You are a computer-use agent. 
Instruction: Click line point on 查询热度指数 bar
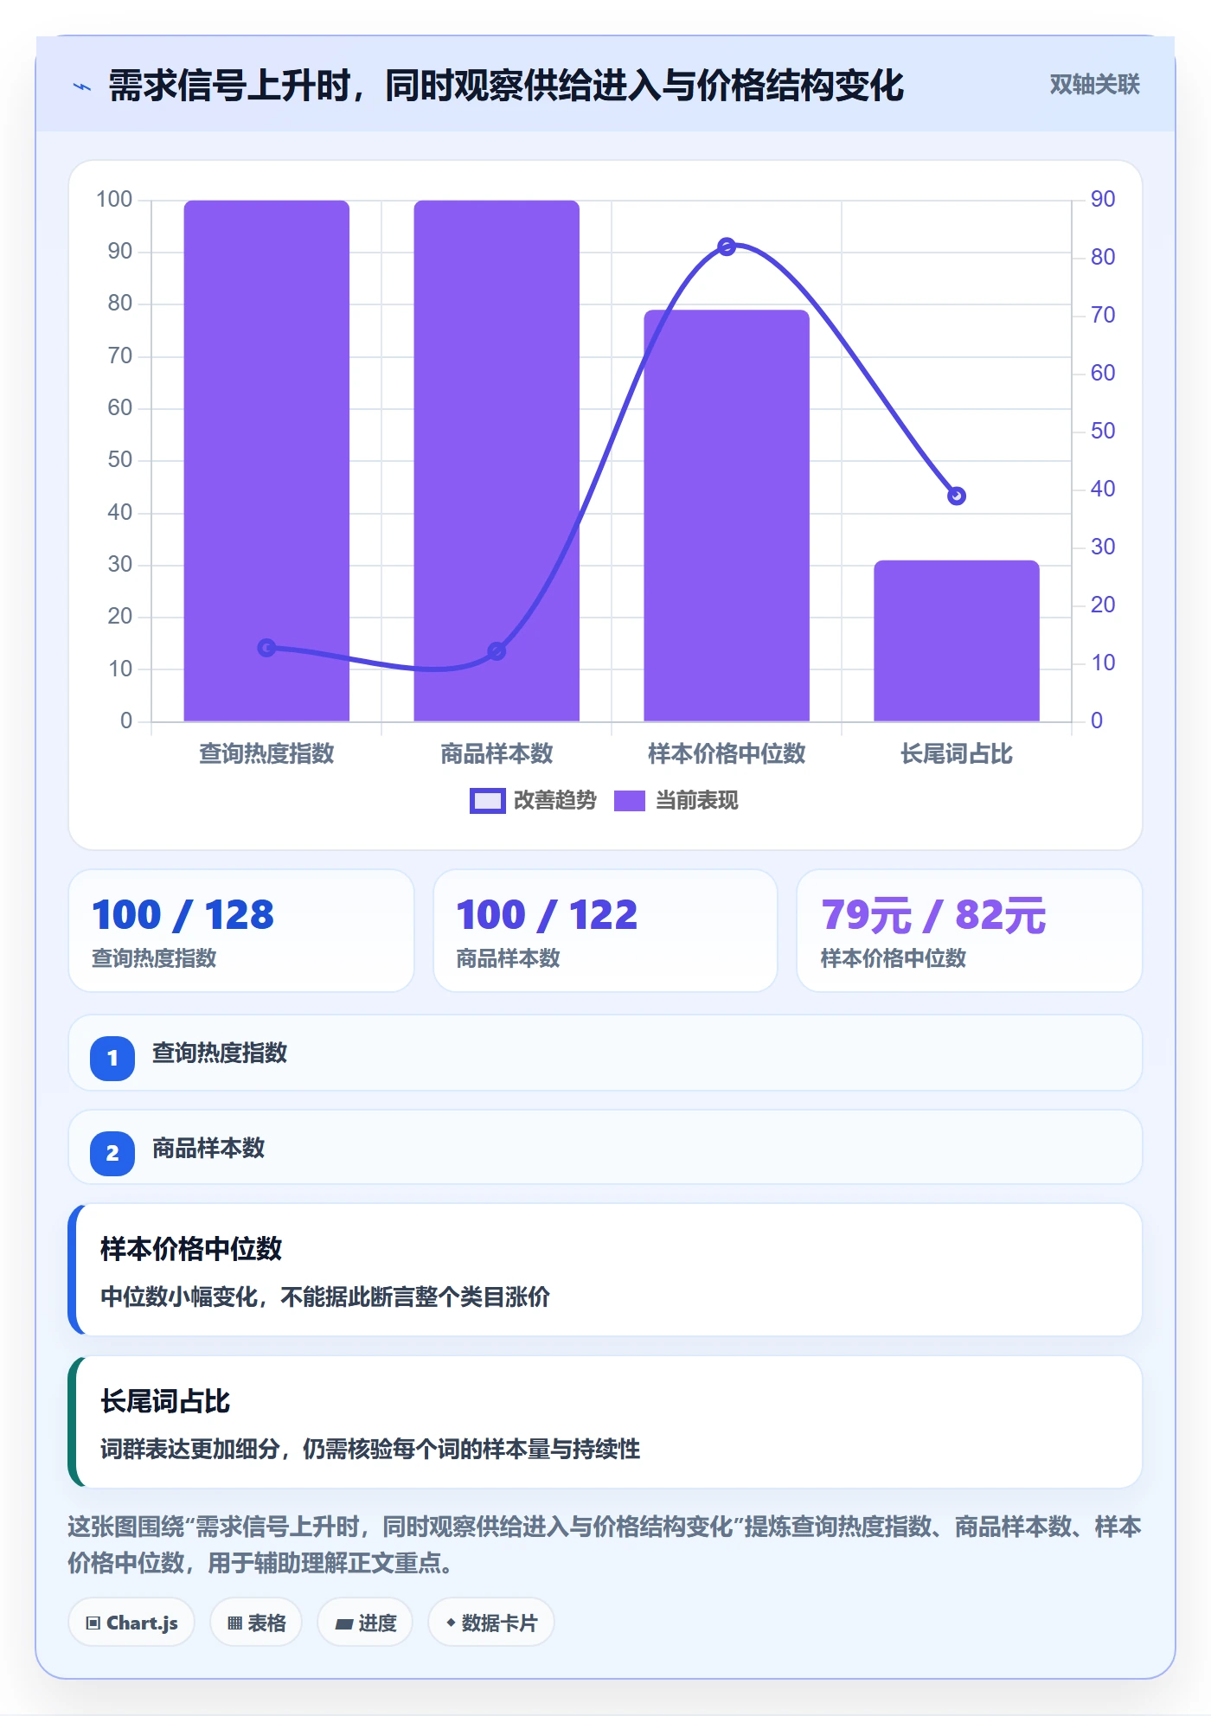coord(267,648)
